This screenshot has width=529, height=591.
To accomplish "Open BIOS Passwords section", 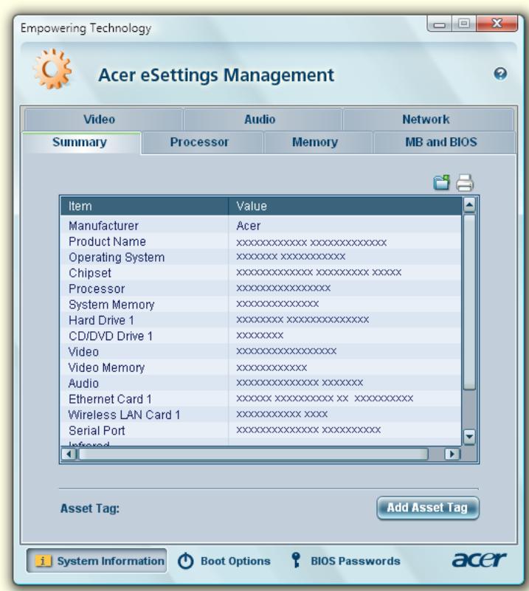I will [x=345, y=561].
